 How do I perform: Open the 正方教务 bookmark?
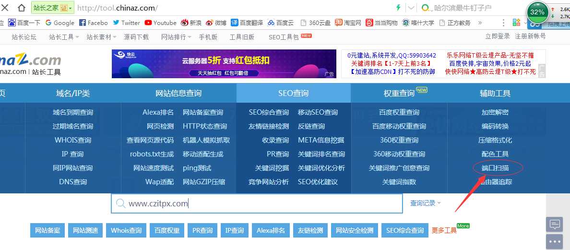pos(455,23)
